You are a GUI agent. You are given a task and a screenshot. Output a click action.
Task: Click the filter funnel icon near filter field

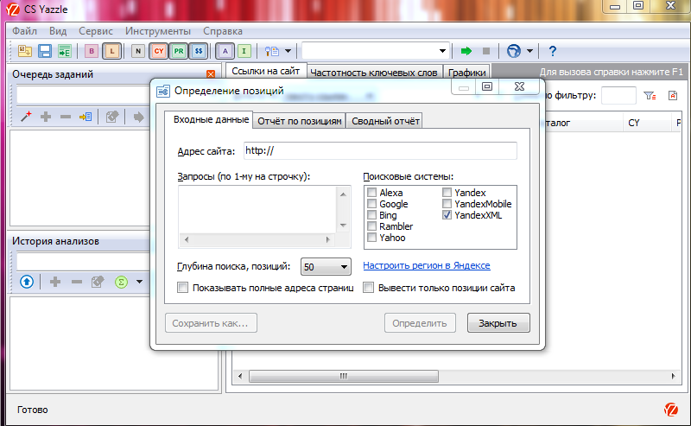point(650,96)
